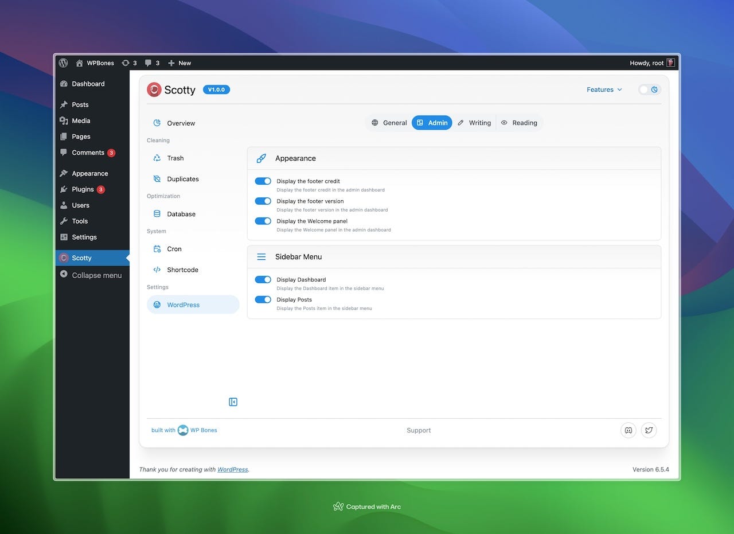Open Plugins in WordPress sidebar

[92, 189]
